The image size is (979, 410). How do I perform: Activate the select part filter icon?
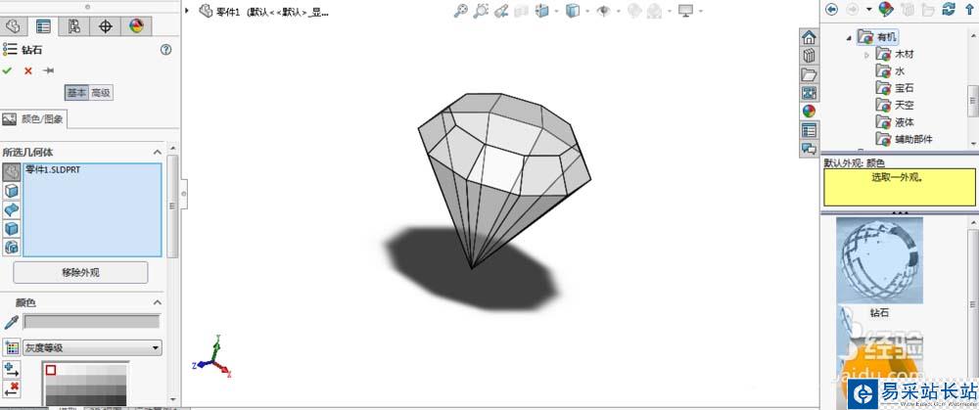coord(11,171)
